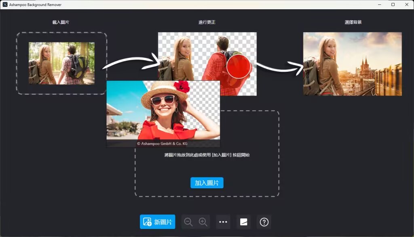Click the 選擇背景 sunset city example image
This screenshot has width=414, height=237.
pyautogui.click(x=352, y=64)
